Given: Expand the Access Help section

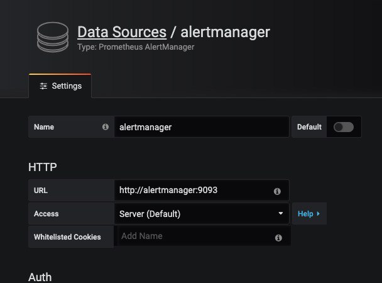Looking at the screenshot, I should pyautogui.click(x=309, y=214).
